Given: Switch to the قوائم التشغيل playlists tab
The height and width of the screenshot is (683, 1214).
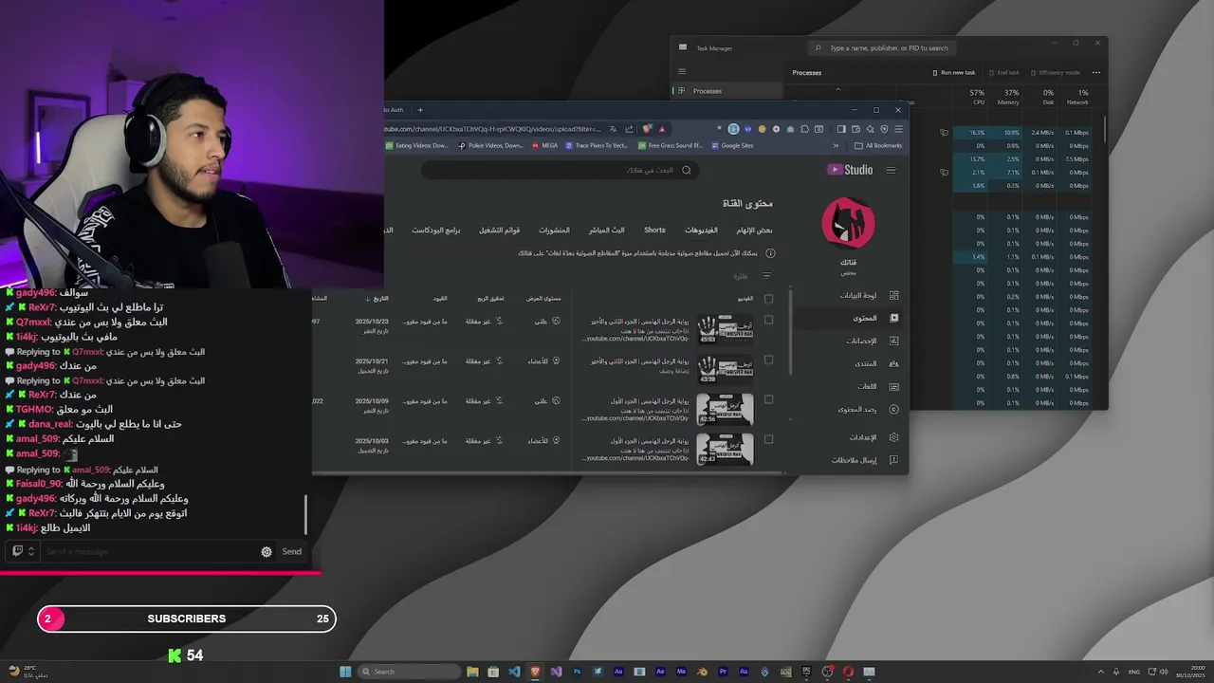Looking at the screenshot, I should (x=499, y=231).
